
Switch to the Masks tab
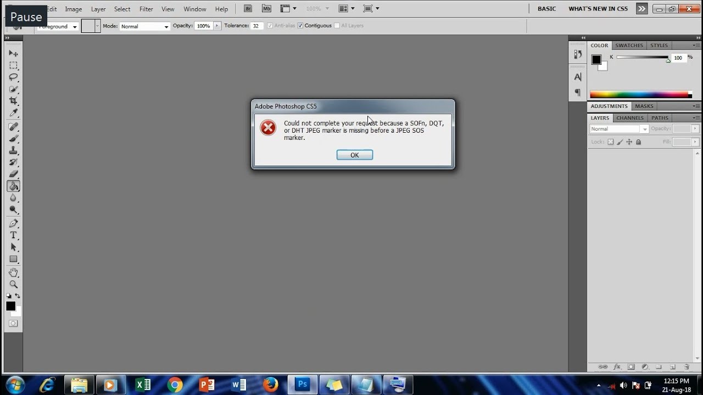[644, 106]
